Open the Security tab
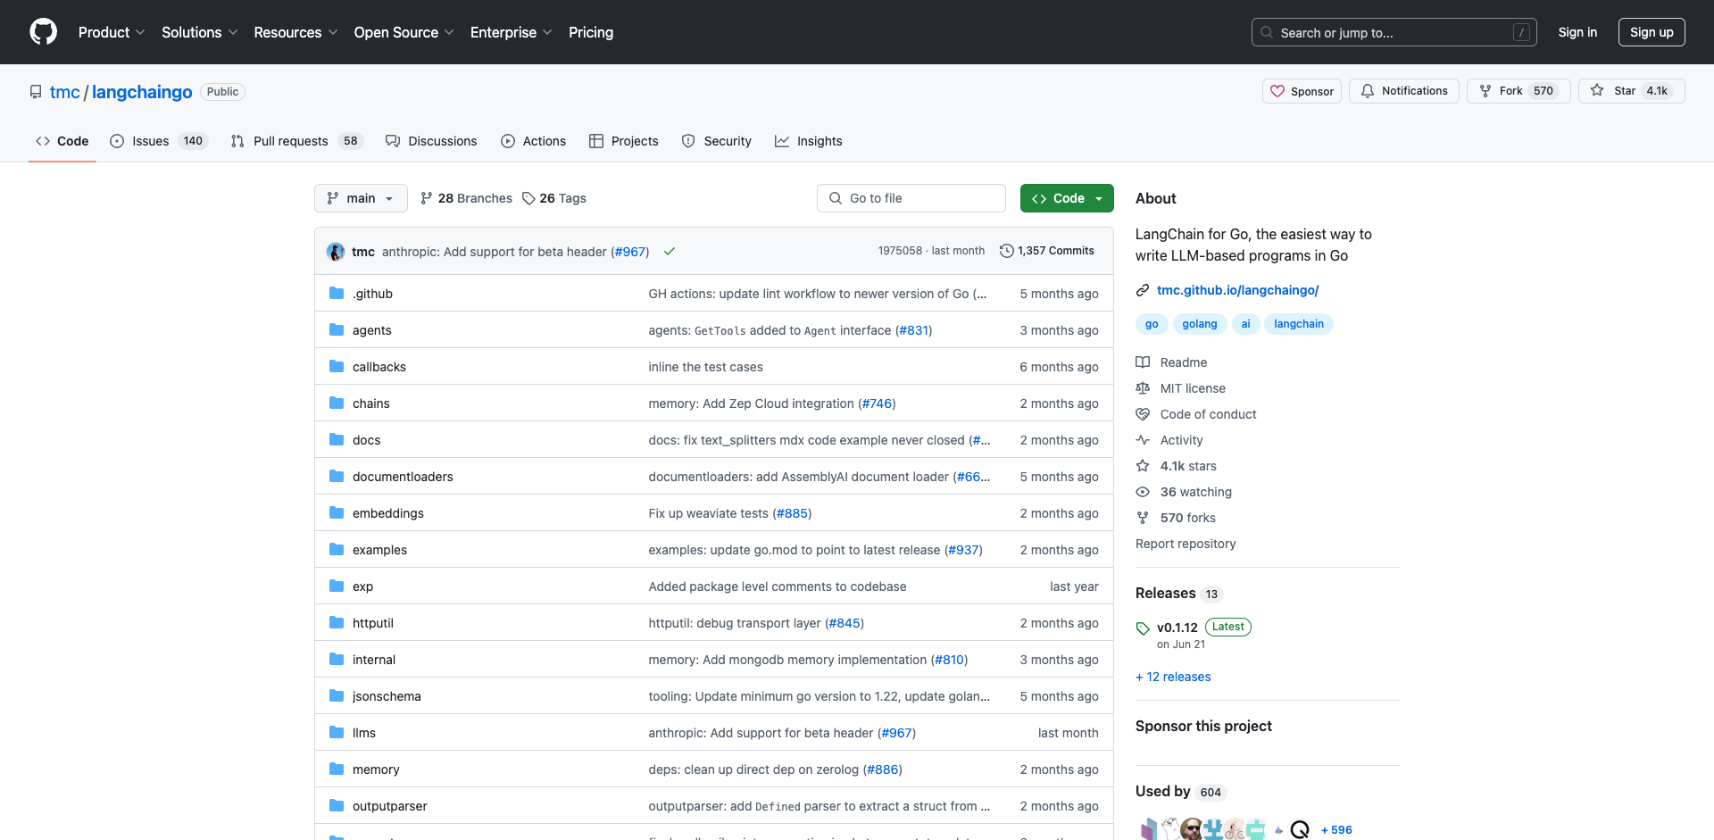This screenshot has width=1714, height=840. 717,141
